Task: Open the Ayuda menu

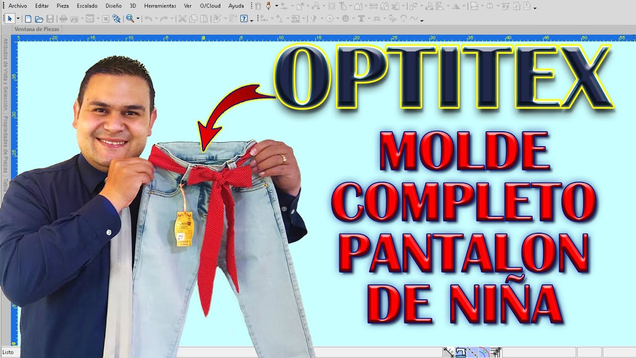Action: click(x=236, y=6)
